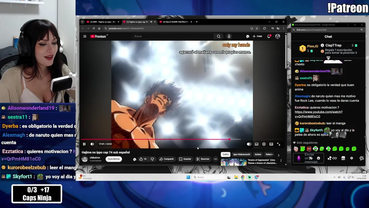Click the sparkle icon next to Crear
Screen dimensions: 369x208
click(x=248, y=36)
